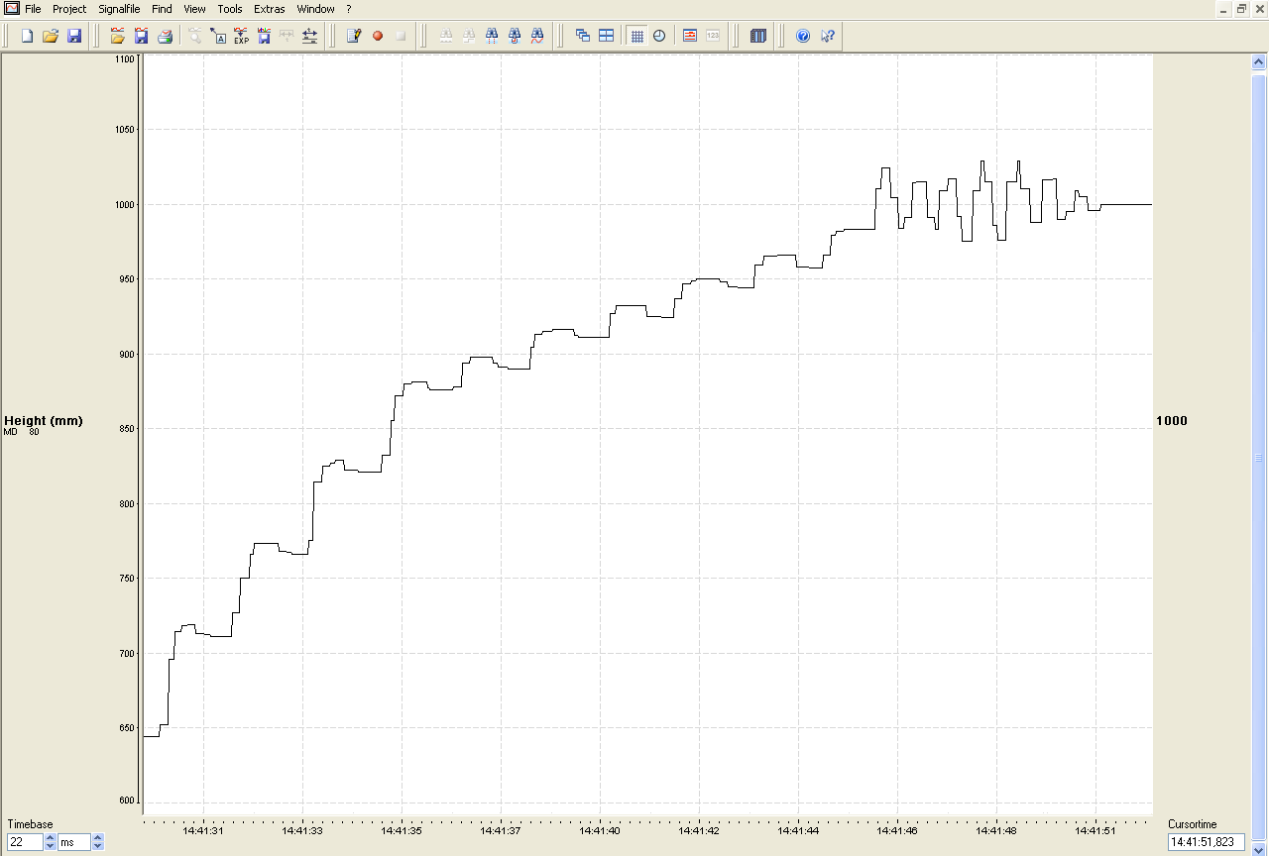Click the EXP export icon
The height and width of the screenshot is (856, 1269).
coord(241,36)
